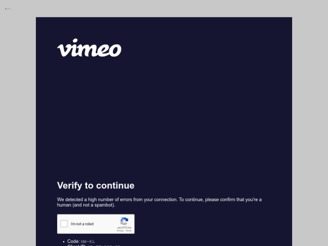Click the Code label in the list

(x=73, y=241)
